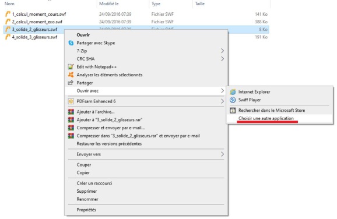The image size is (337, 219).
Task: Select Restaurer les versions précédentes
Action: click(x=109, y=144)
